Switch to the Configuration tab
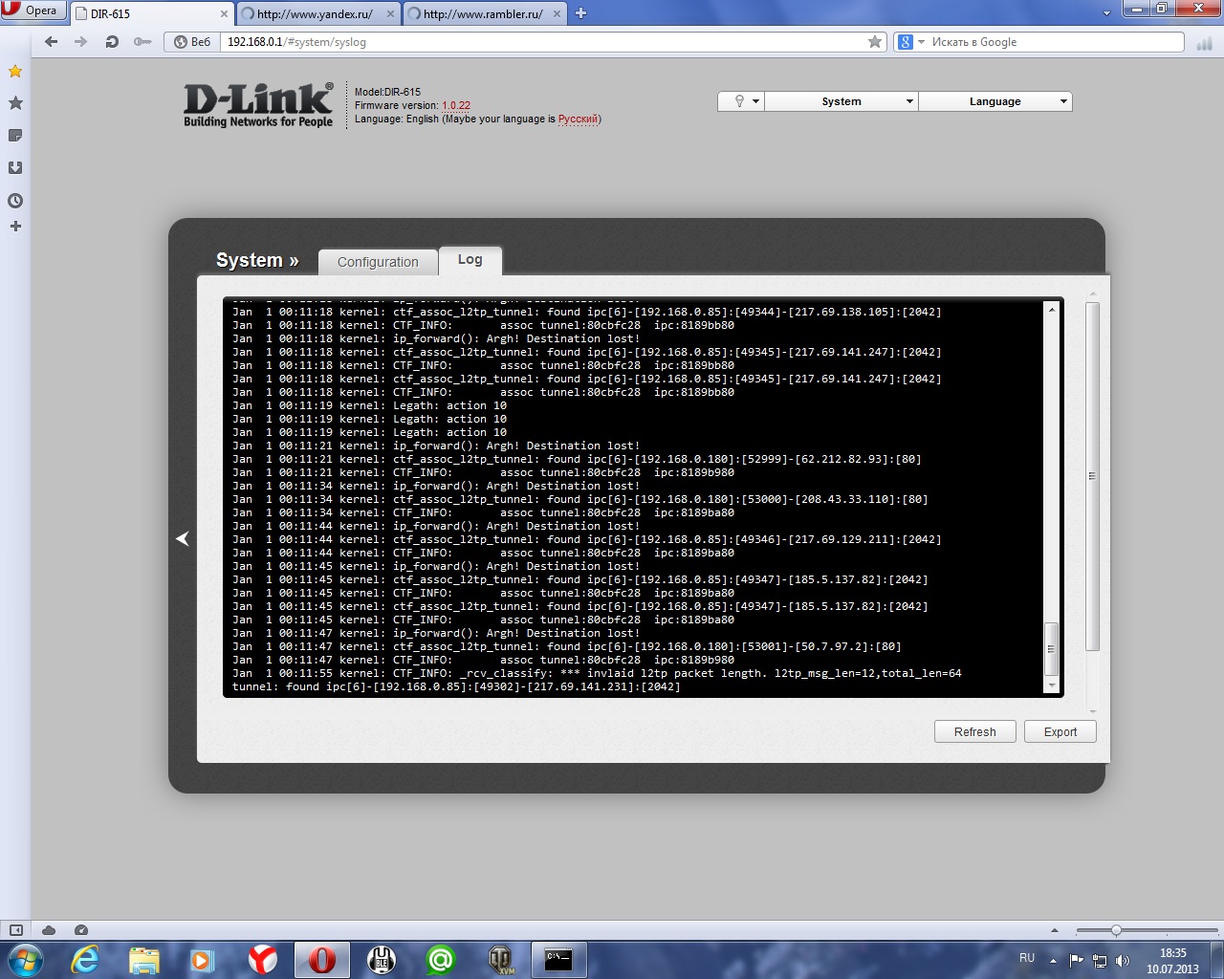This screenshot has height=979, width=1224. pos(378,262)
